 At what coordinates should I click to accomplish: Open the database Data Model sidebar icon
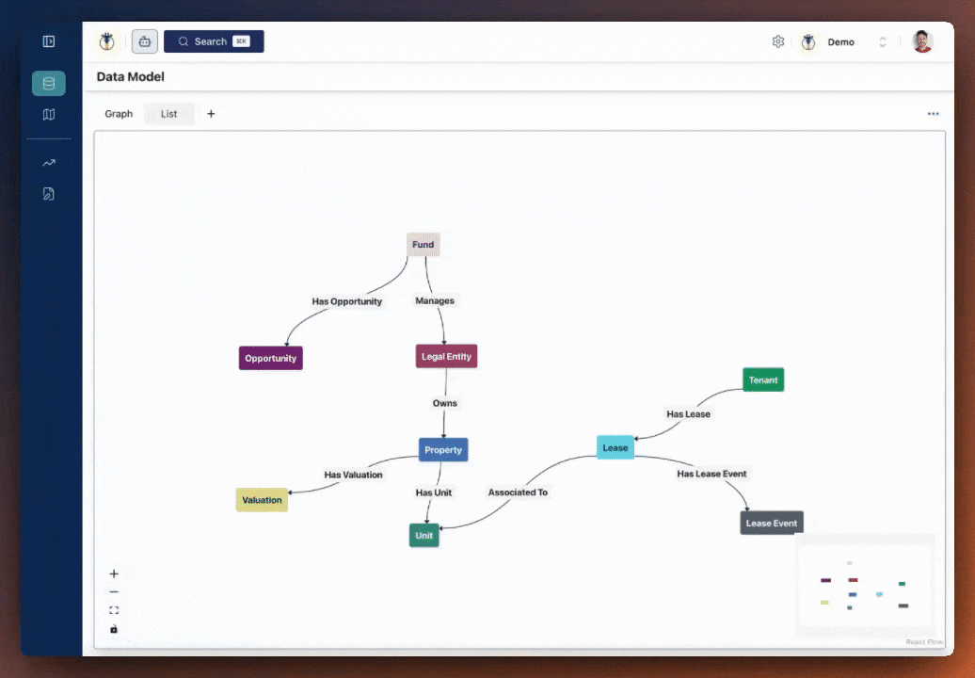[x=48, y=83]
